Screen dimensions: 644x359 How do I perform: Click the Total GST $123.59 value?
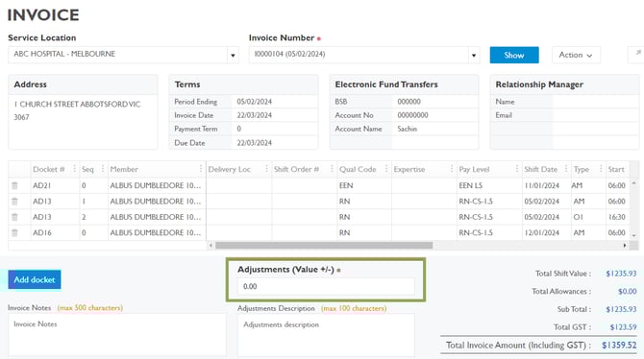(x=623, y=327)
